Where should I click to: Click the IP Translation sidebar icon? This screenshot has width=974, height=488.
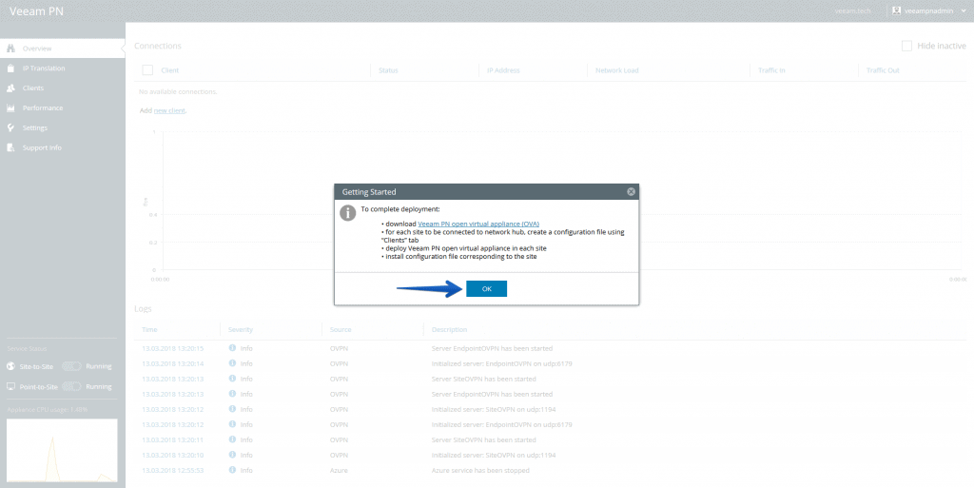(10, 68)
